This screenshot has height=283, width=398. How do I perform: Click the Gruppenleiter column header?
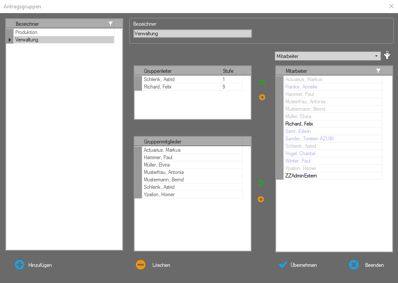pos(181,71)
